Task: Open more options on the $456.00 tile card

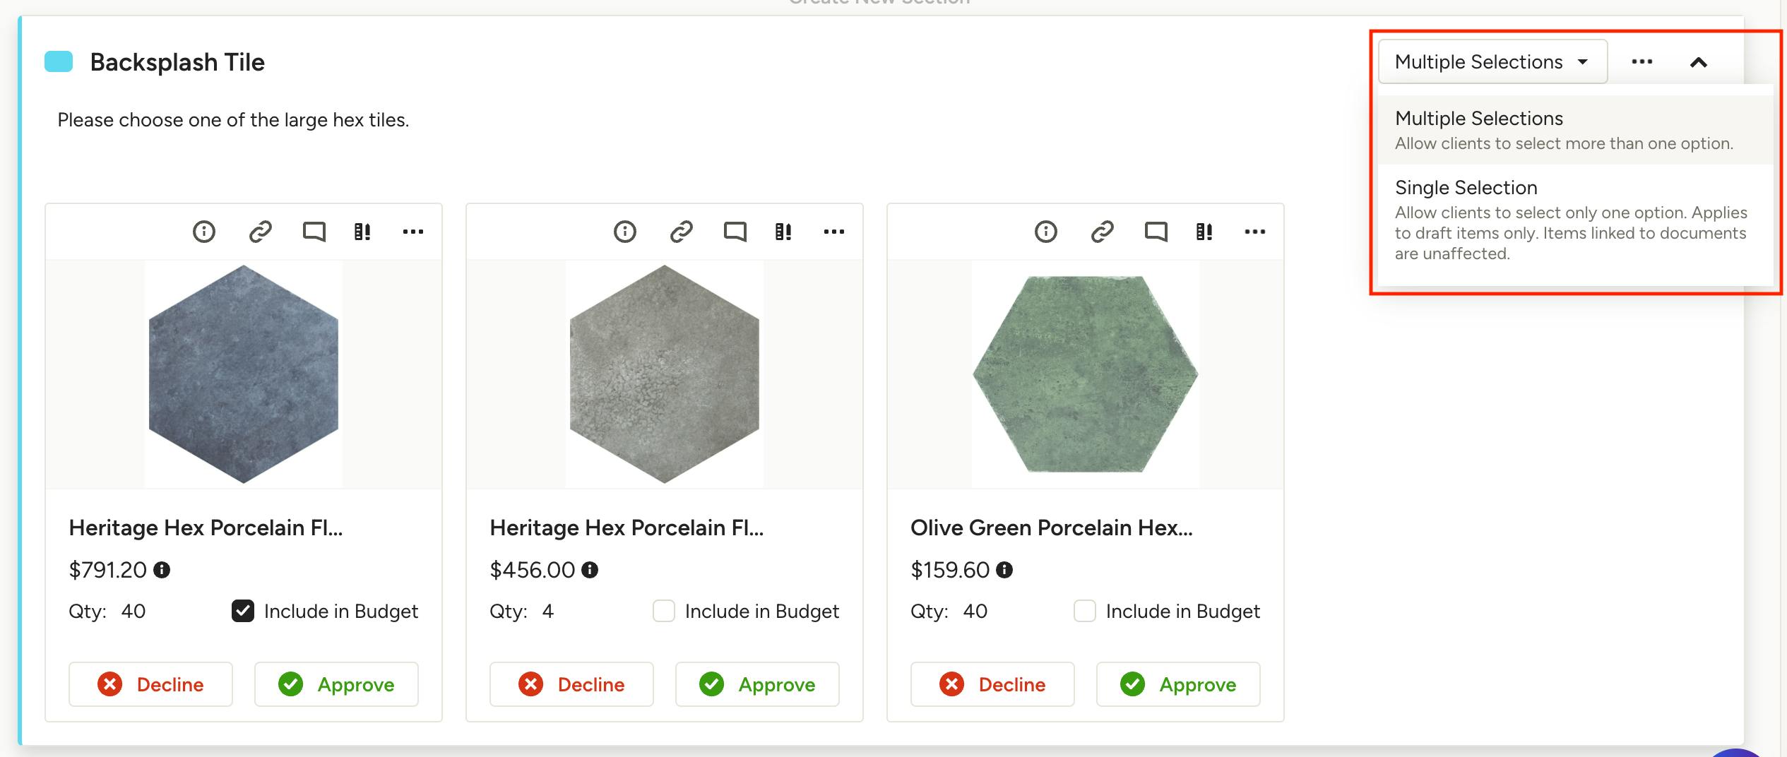Action: click(834, 232)
